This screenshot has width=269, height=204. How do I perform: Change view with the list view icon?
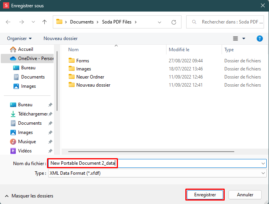click(x=235, y=38)
